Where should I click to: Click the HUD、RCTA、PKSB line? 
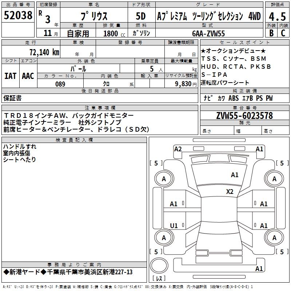click(x=236, y=67)
